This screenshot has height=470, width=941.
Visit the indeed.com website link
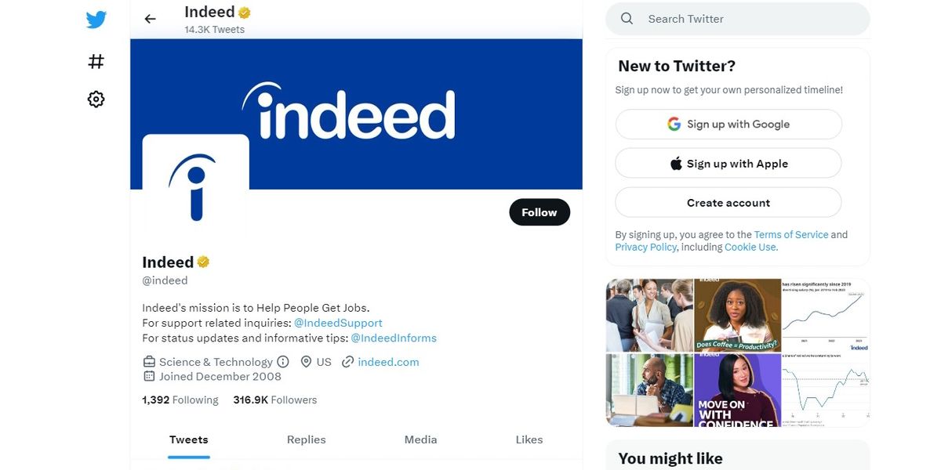pyautogui.click(x=388, y=362)
